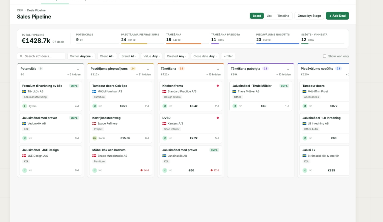Click the €15.3k value on Kortrijksesteenweg card
Screen dimensions: 383x222
125,138
